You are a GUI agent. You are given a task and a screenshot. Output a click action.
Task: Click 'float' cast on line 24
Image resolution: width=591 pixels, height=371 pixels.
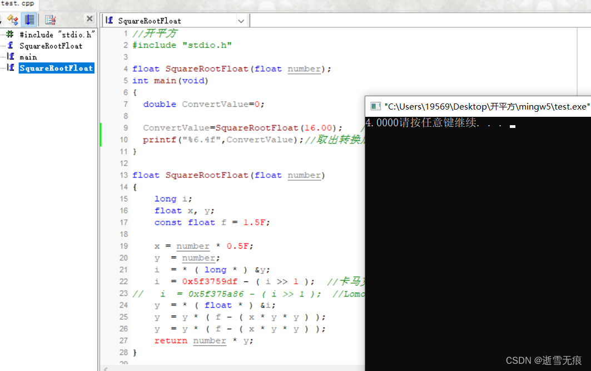(x=218, y=305)
